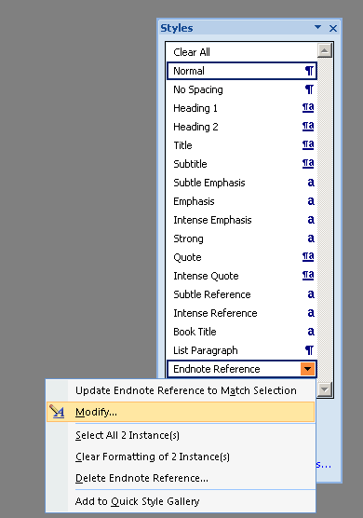
Task: Apply the Normal style
Action: (x=242, y=71)
